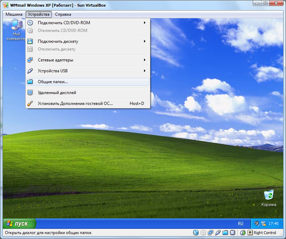Viewport: 286px width, 239px height.
Task: Click the USB status bar icon
Action: [218, 233]
